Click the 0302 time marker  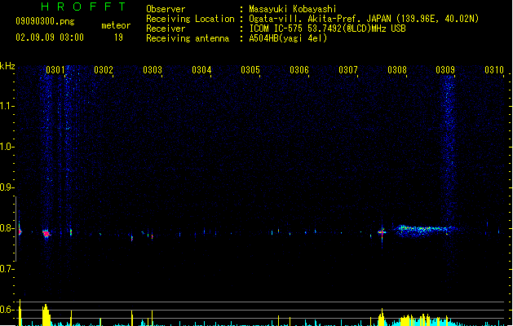click(x=104, y=70)
